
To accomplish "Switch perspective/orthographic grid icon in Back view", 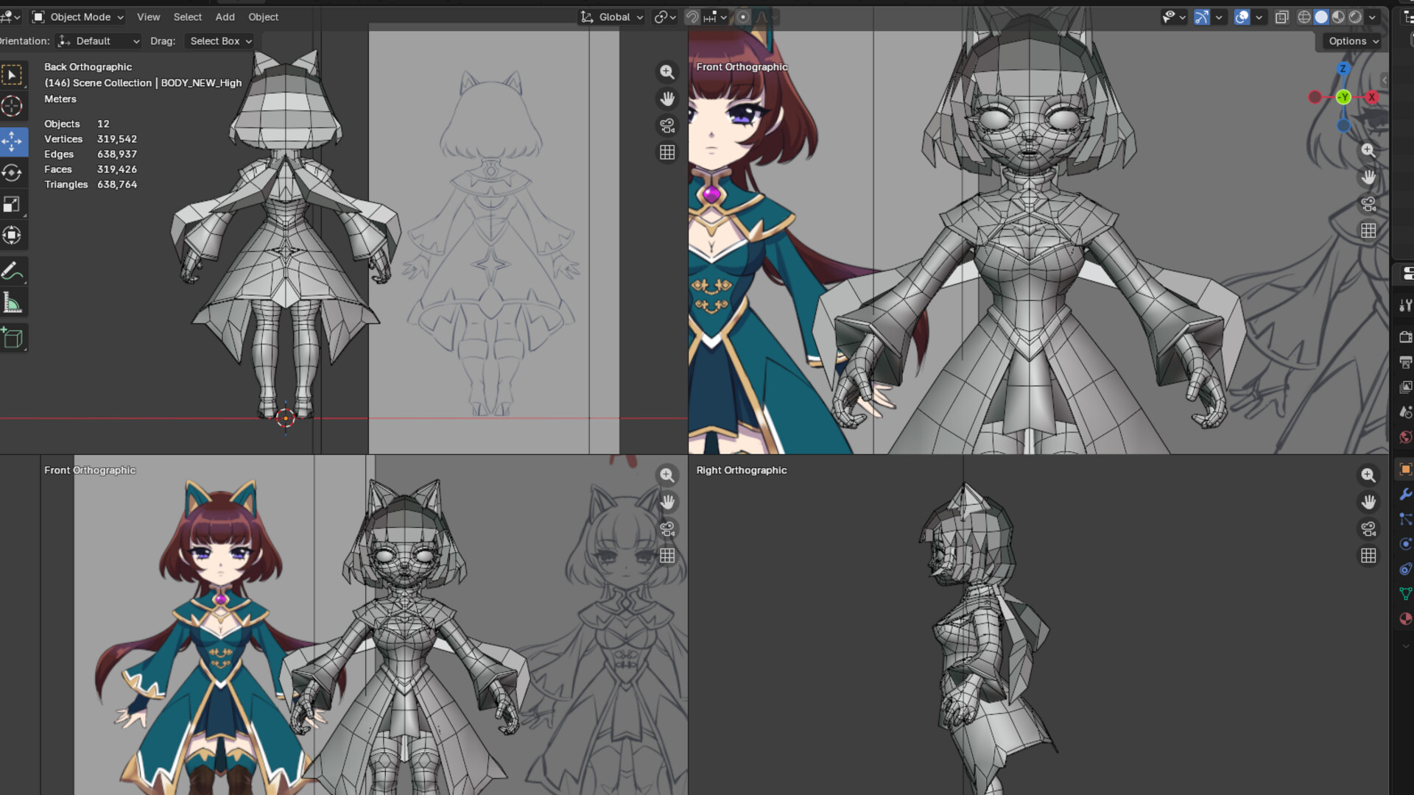I will pyautogui.click(x=667, y=152).
